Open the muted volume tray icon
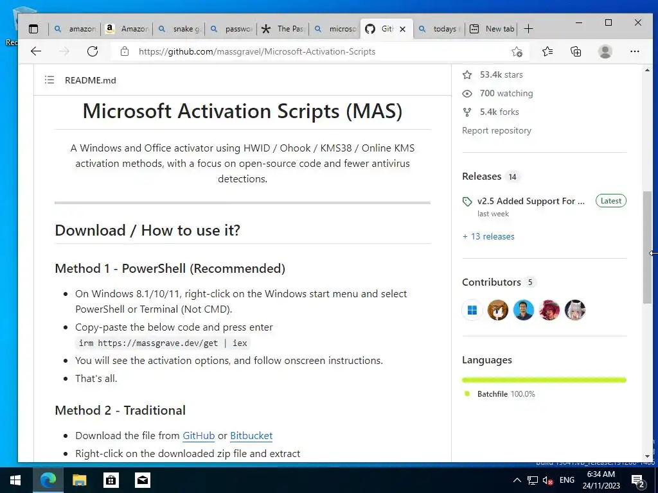Viewport: 658px width, 493px height. [547, 480]
